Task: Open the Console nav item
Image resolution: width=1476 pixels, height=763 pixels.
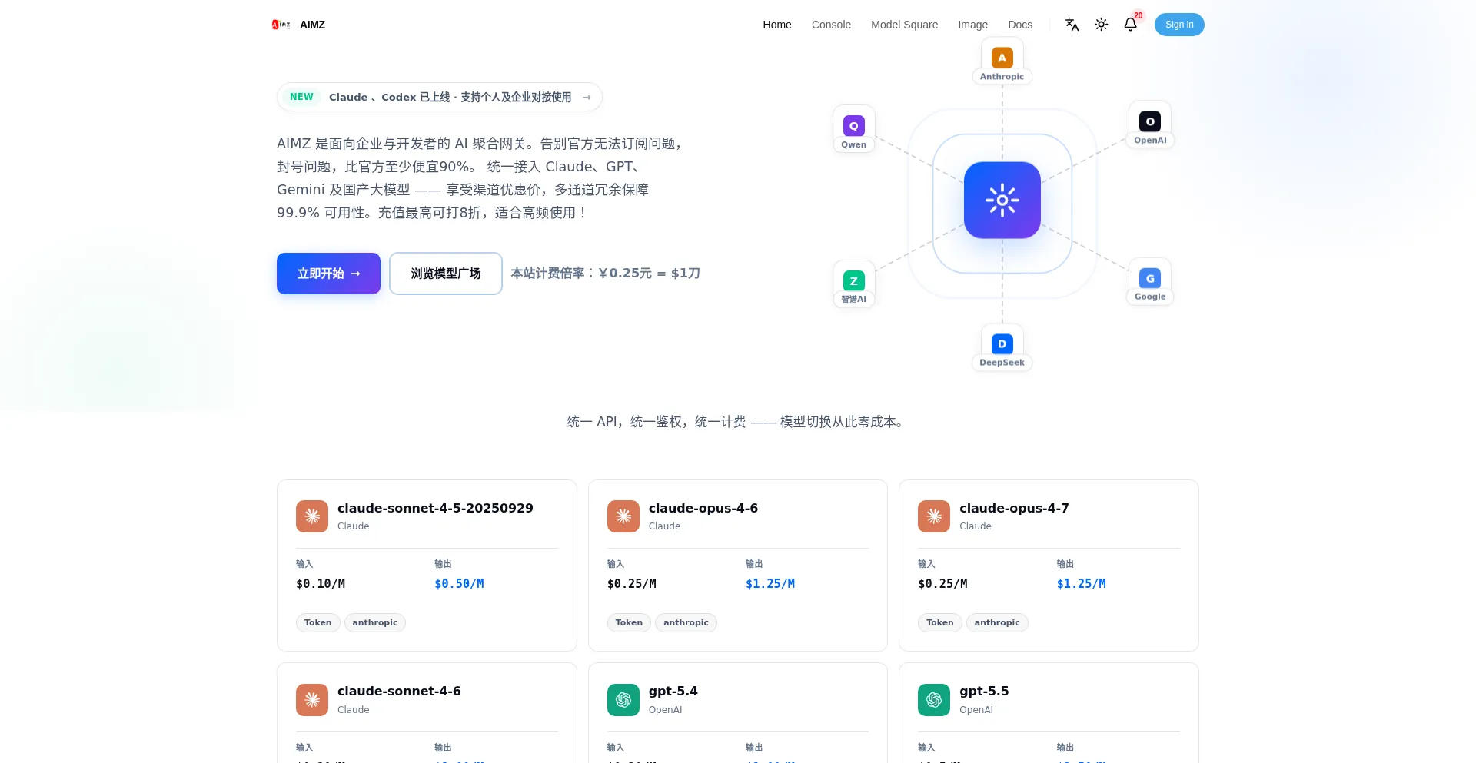Action: coord(831,25)
